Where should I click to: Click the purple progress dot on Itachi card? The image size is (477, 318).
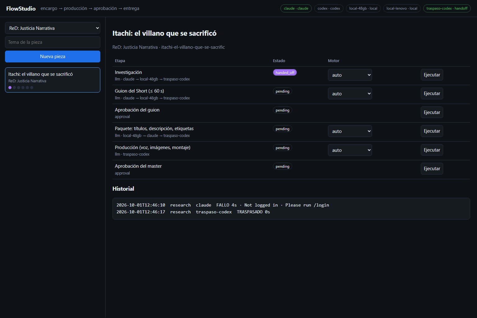click(10, 88)
